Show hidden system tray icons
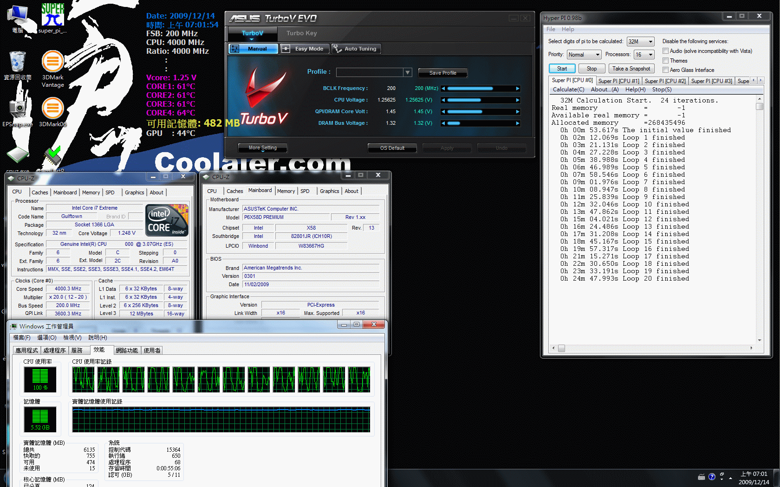 click(x=730, y=478)
